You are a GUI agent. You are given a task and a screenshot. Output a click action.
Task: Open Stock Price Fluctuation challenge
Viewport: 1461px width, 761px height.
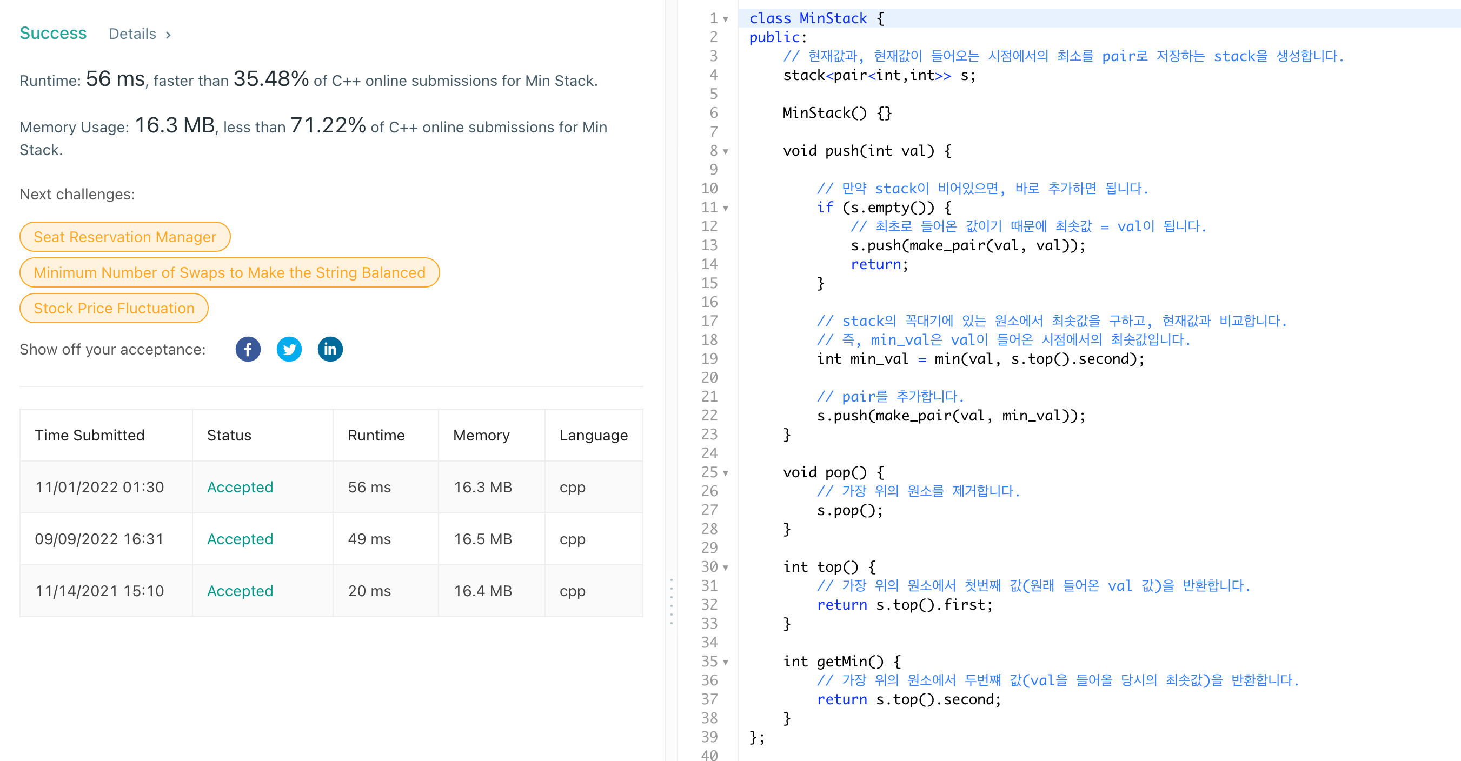(x=114, y=309)
